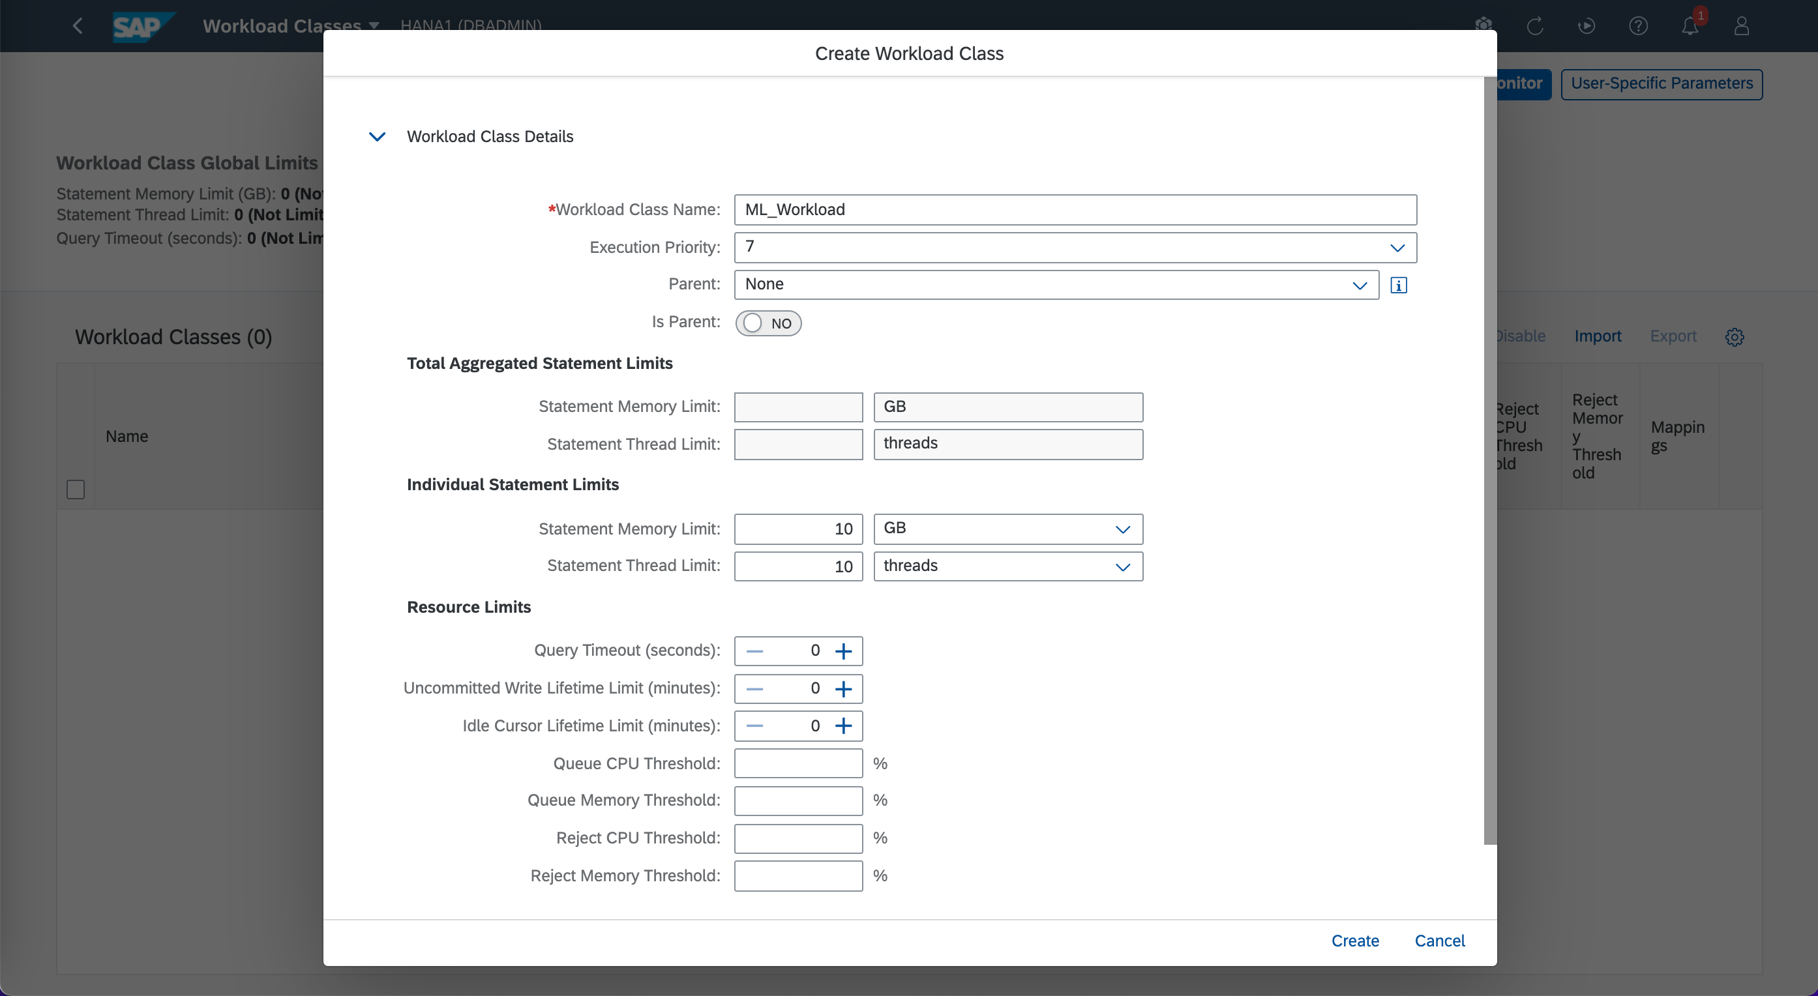Check the select-all checkbox in table
Image resolution: width=1818 pixels, height=996 pixels.
tap(76, 489)
